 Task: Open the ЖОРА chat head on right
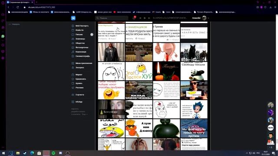pos(271,128)
